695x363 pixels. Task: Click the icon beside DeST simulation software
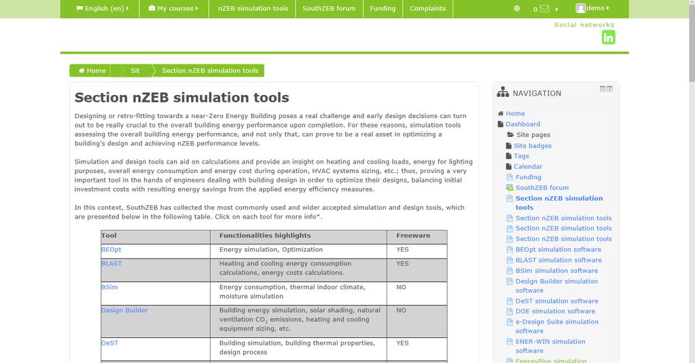510,301
